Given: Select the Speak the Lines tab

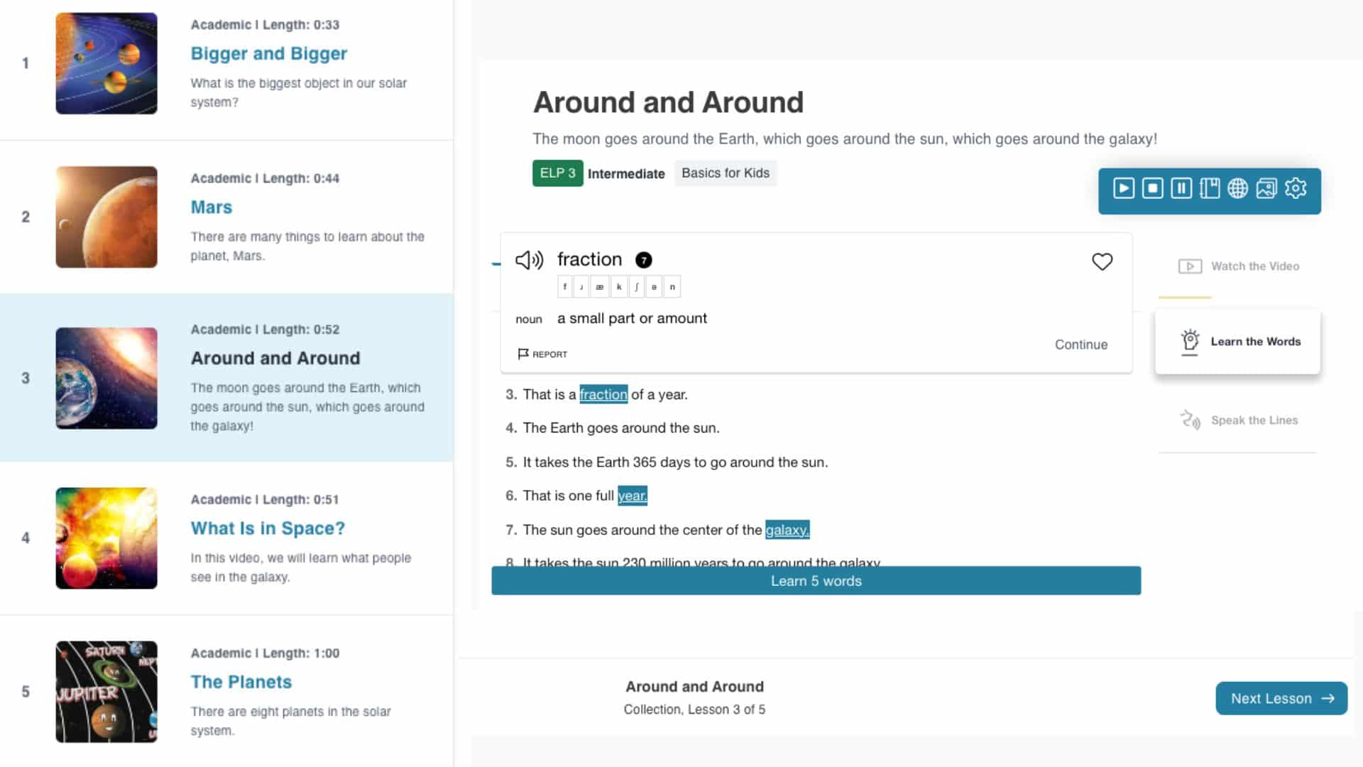Looking at the screenshot, I should point(1239,420).
